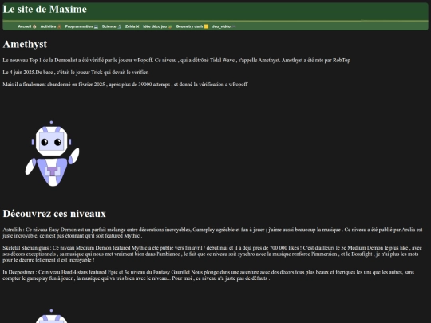This screenshot has width=431, height=323.
Task: Click the crossed swords icon beside Zelda
Action: pyautogui.click(x=137, y=26)
